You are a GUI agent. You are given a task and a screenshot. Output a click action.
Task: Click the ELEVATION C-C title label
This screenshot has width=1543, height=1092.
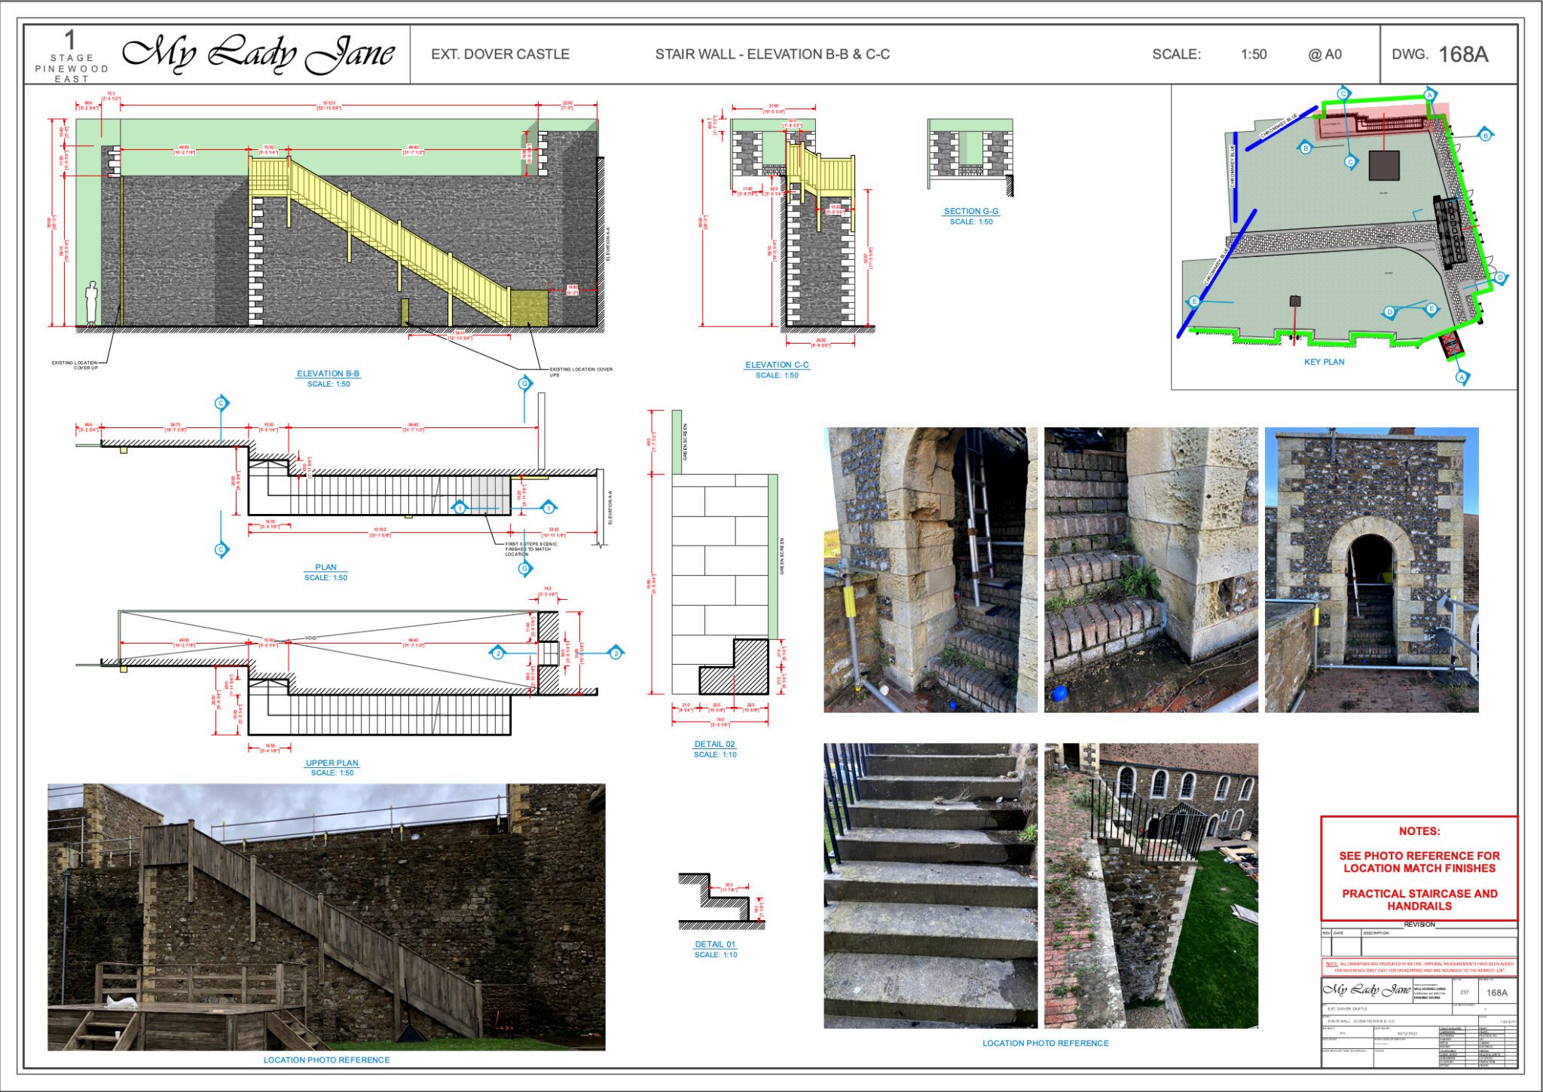click(777, 365)
